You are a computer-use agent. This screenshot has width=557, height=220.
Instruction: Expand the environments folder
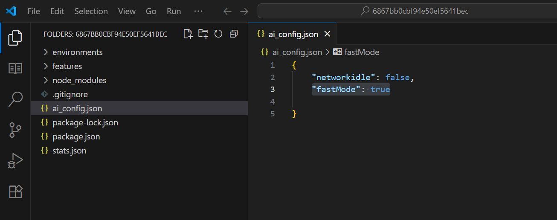click(x=77, y=52)
